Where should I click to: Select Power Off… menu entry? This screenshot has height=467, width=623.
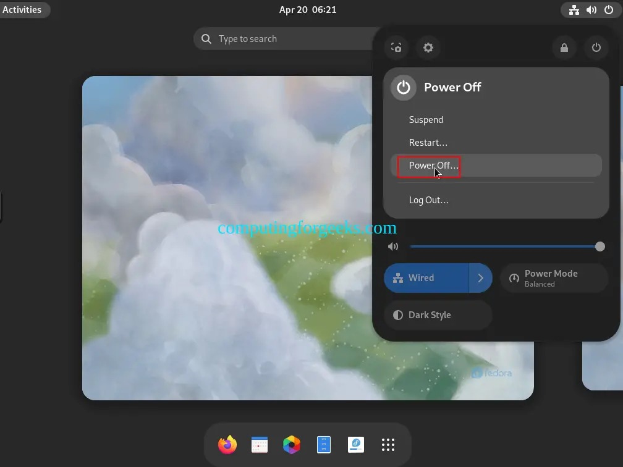pyautogui.click(x=496, y=165)
